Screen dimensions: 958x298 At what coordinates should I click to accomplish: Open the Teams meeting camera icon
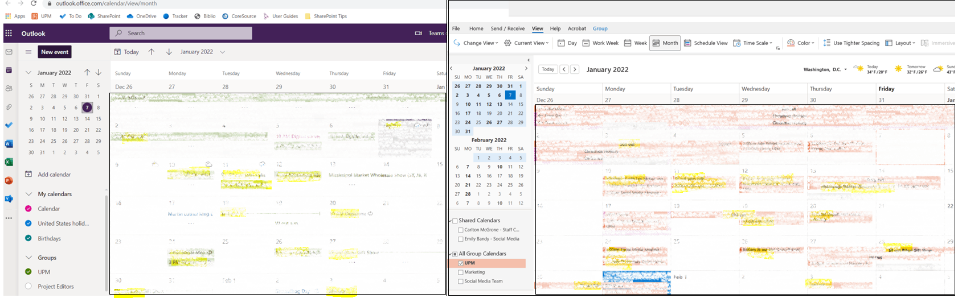pos(419,33)
